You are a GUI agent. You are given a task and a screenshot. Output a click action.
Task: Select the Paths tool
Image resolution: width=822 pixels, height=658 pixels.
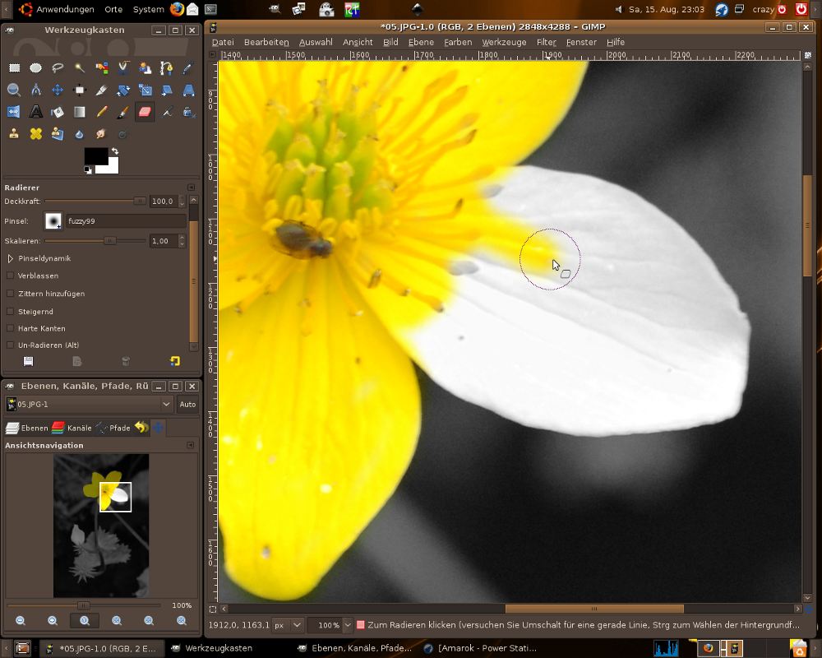tap(167, 67)
